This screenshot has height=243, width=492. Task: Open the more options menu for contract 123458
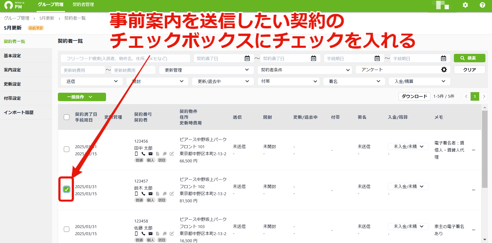(474, 230)
